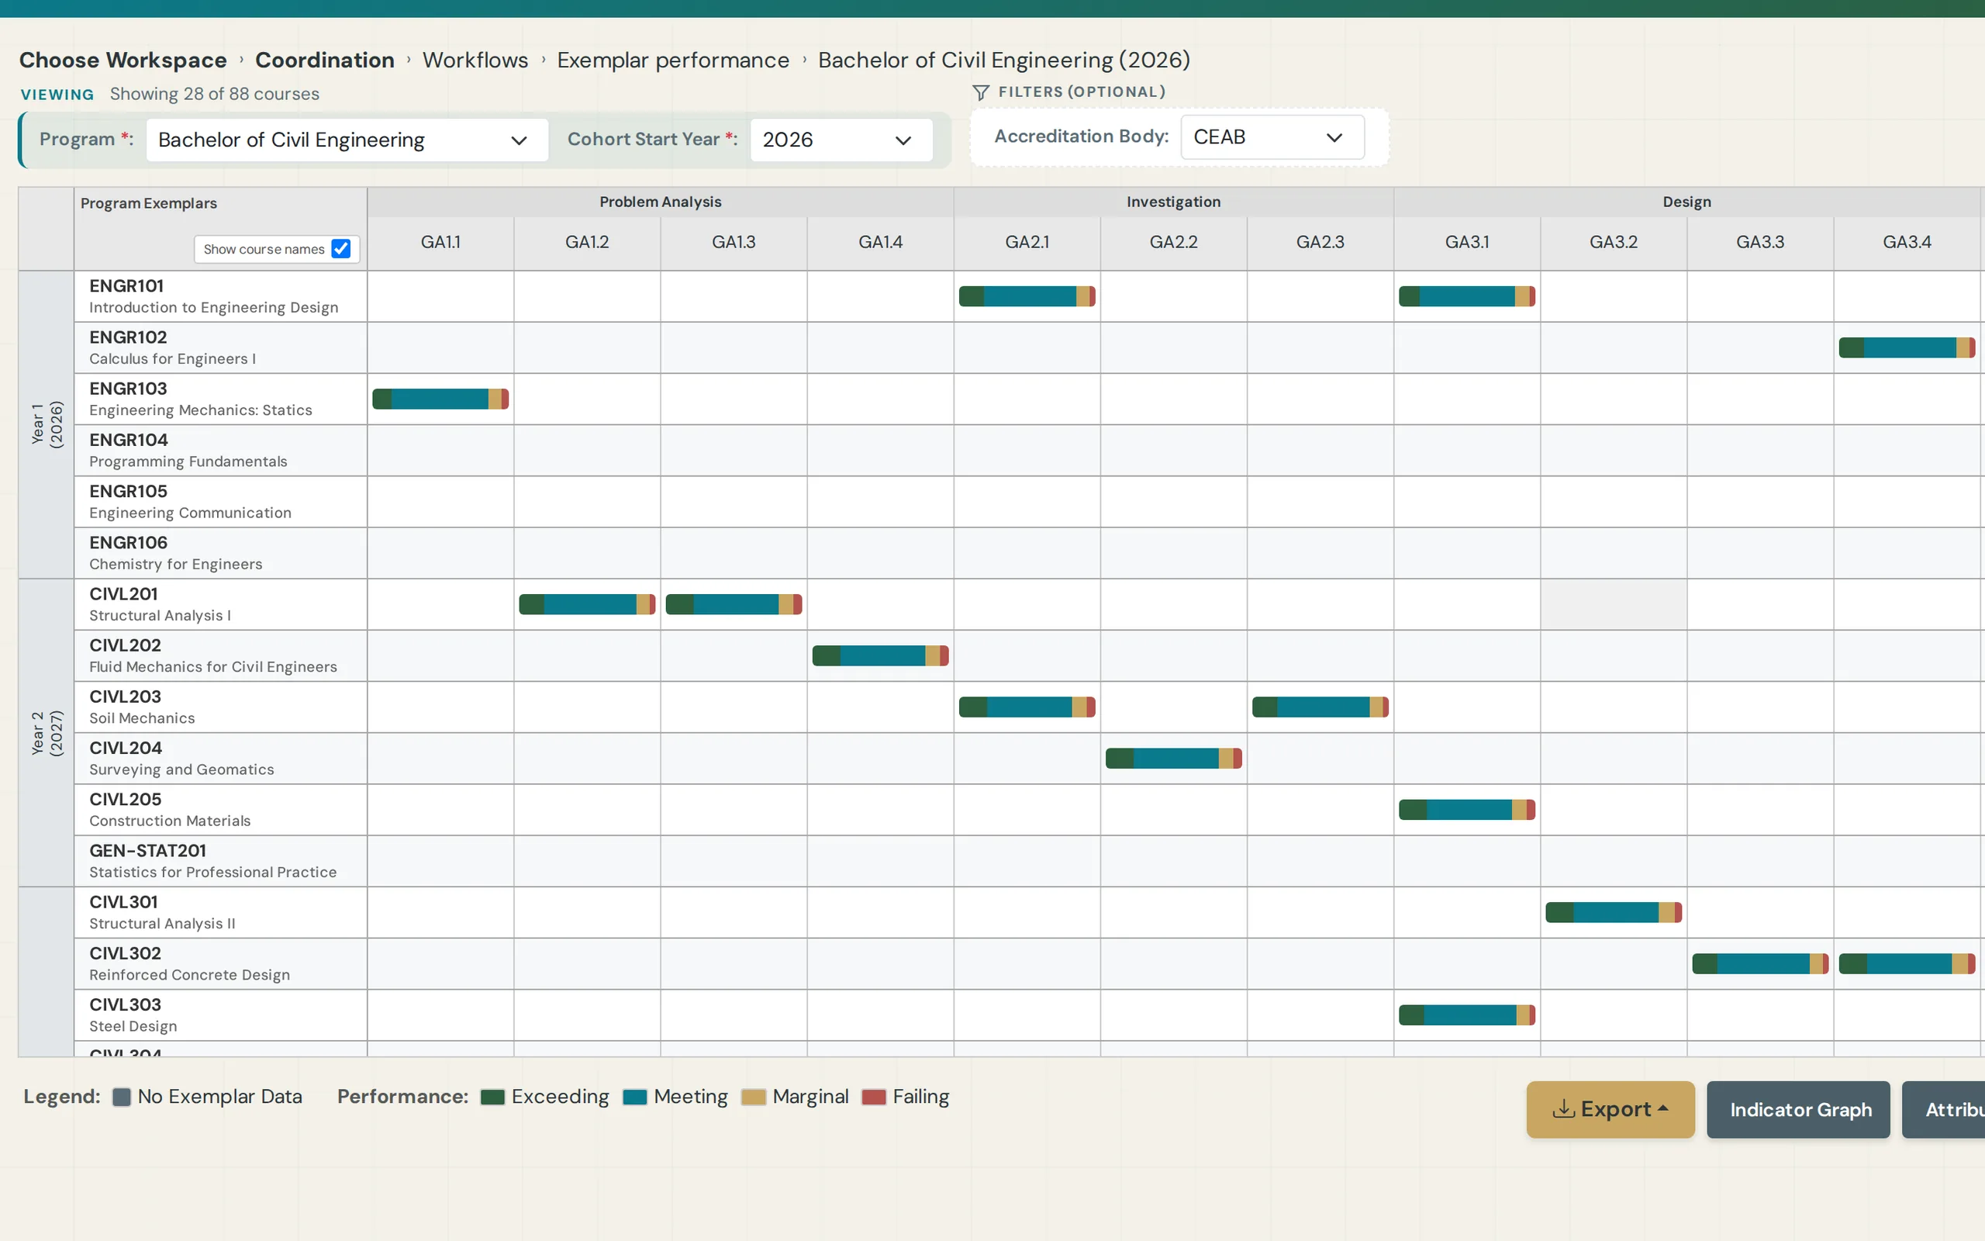
Task: Click the CIVL205 Construction Materials row
Action: (220, 810)
